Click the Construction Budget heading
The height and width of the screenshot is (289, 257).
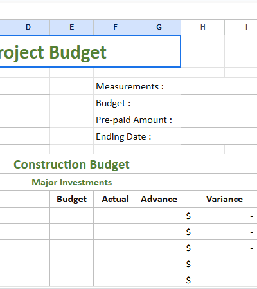pyautogui.click(x=71, y=165)
